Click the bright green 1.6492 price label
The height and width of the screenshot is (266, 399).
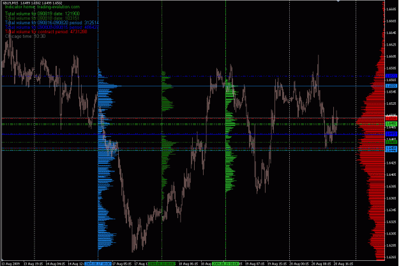391,124
